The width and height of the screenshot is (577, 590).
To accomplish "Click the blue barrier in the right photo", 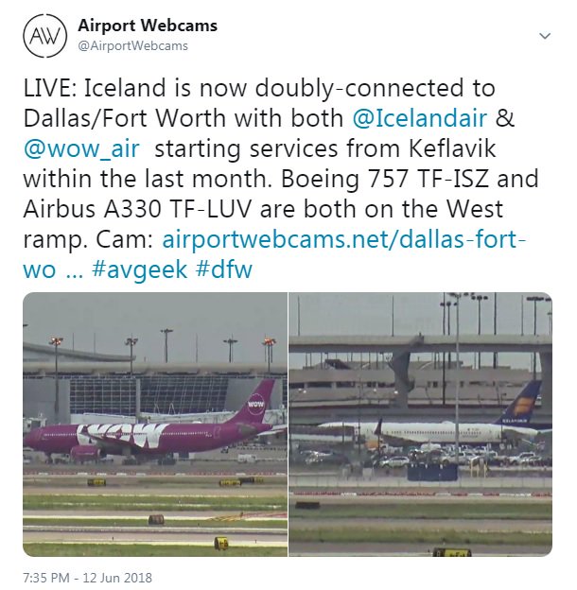I will point(432,472).
